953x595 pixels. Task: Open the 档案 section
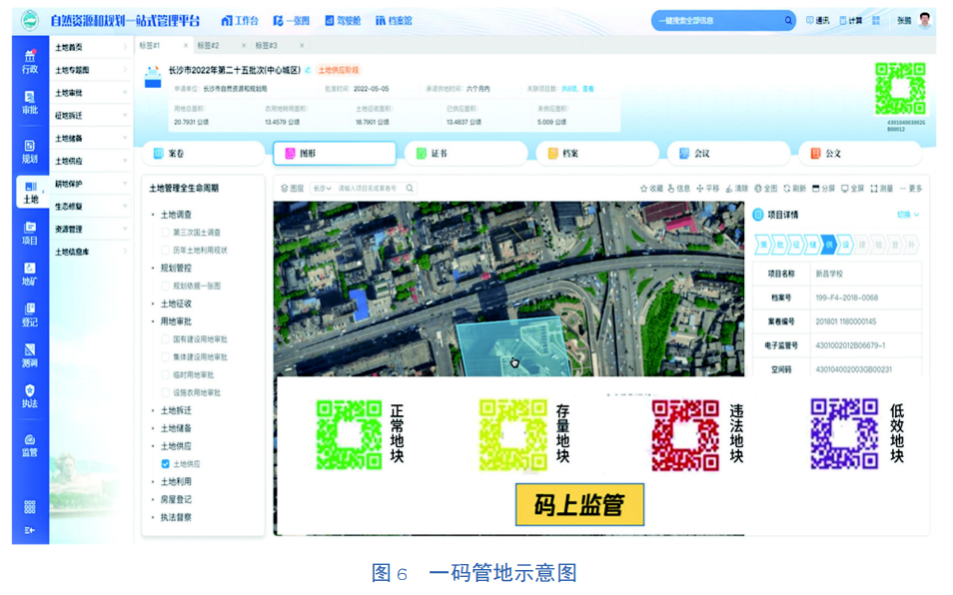pos(597,154)
